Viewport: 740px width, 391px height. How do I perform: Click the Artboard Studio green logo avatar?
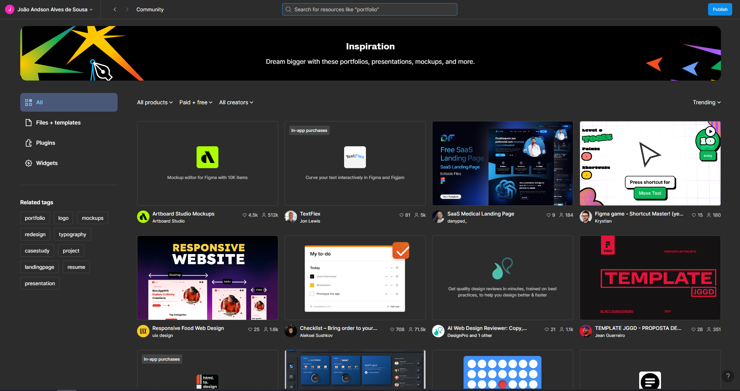coord(143,217)
